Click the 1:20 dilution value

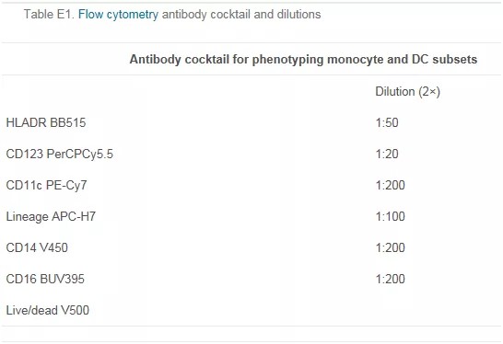(387, 154)
